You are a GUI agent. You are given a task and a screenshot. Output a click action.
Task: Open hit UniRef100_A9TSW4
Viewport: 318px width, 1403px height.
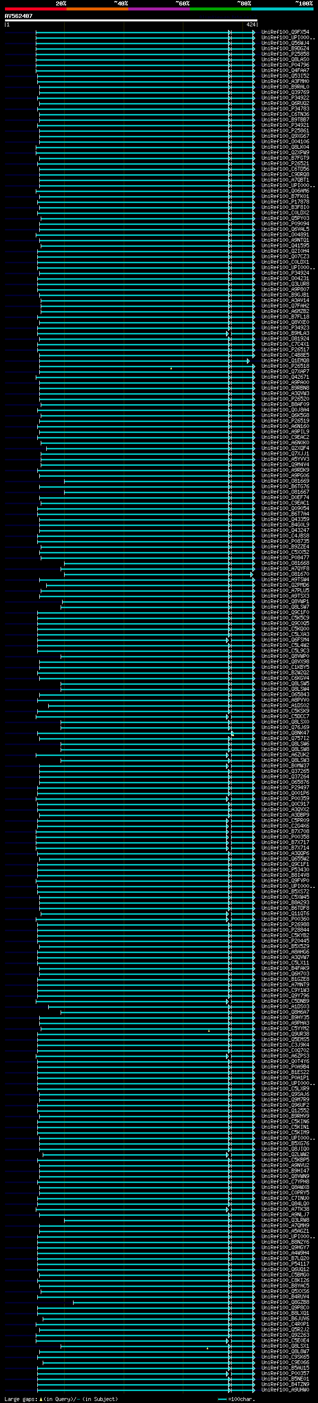pos(285,579)
